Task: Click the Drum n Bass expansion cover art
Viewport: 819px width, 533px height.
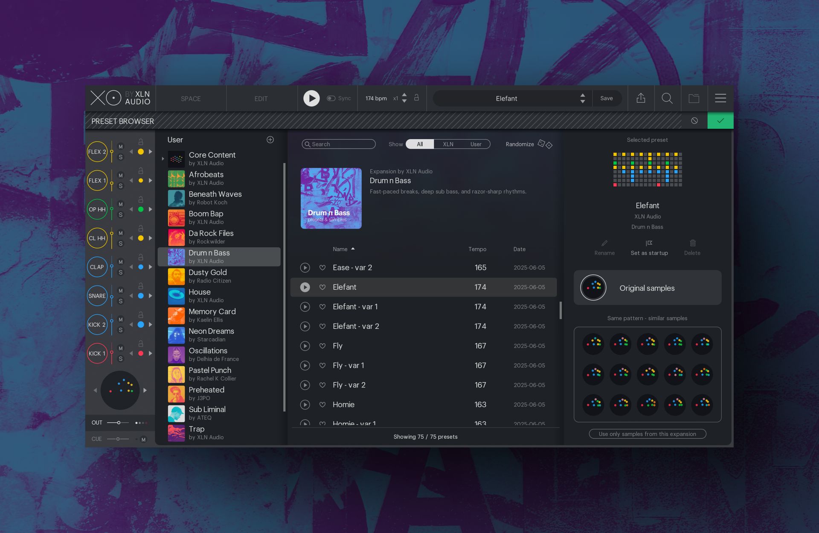Action: (x=331, y=198)
